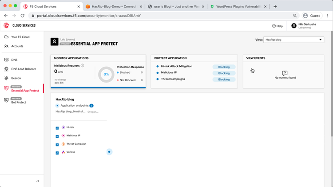
Task: Switch to user's Blog browser tab
Action: 176,7
